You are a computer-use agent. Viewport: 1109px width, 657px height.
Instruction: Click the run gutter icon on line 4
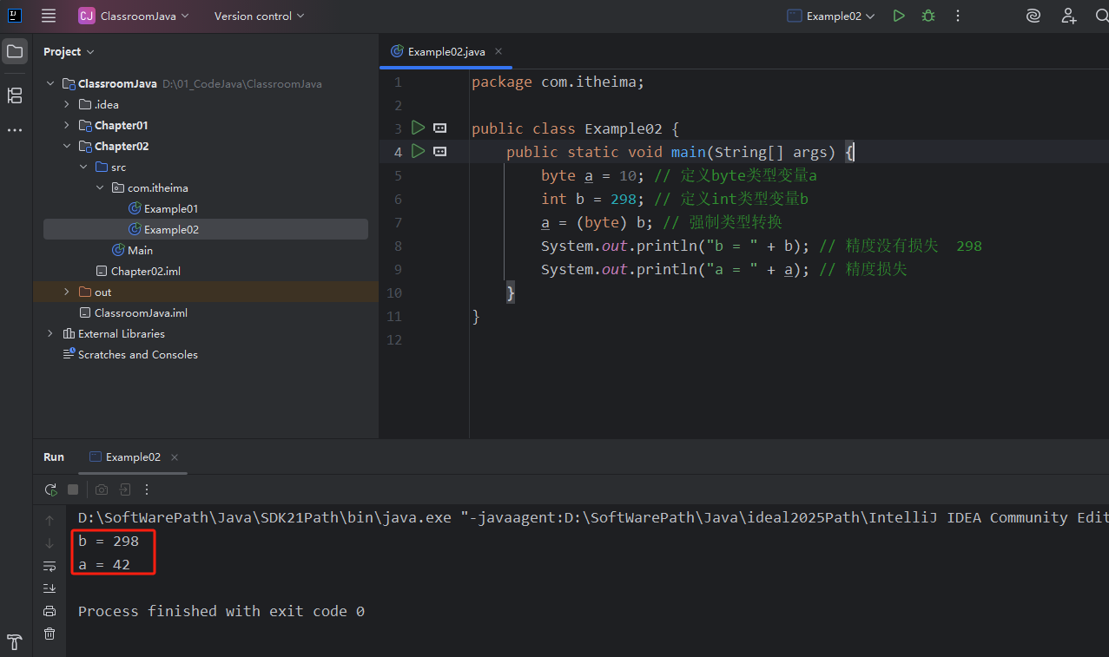coord(418,151)
